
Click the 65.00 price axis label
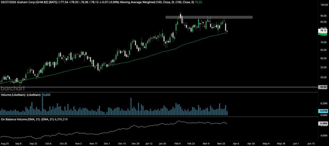[324, 50]
